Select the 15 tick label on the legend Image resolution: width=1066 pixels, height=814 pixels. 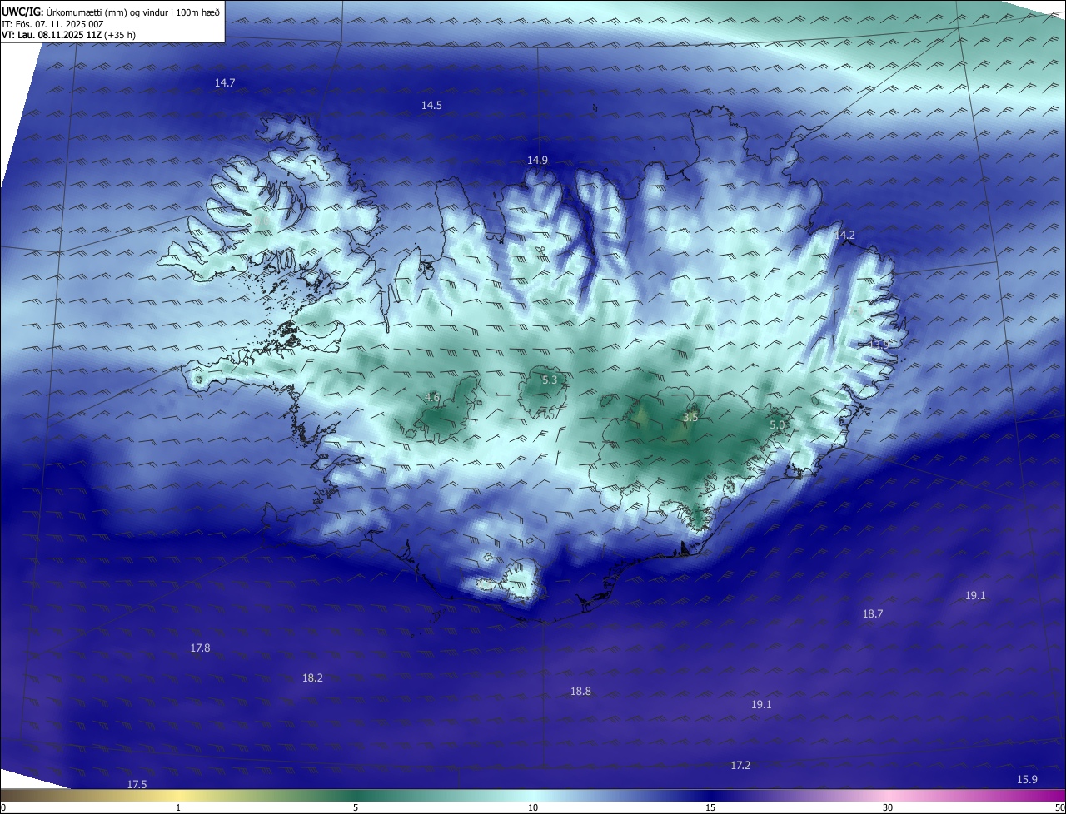(710, 807)
